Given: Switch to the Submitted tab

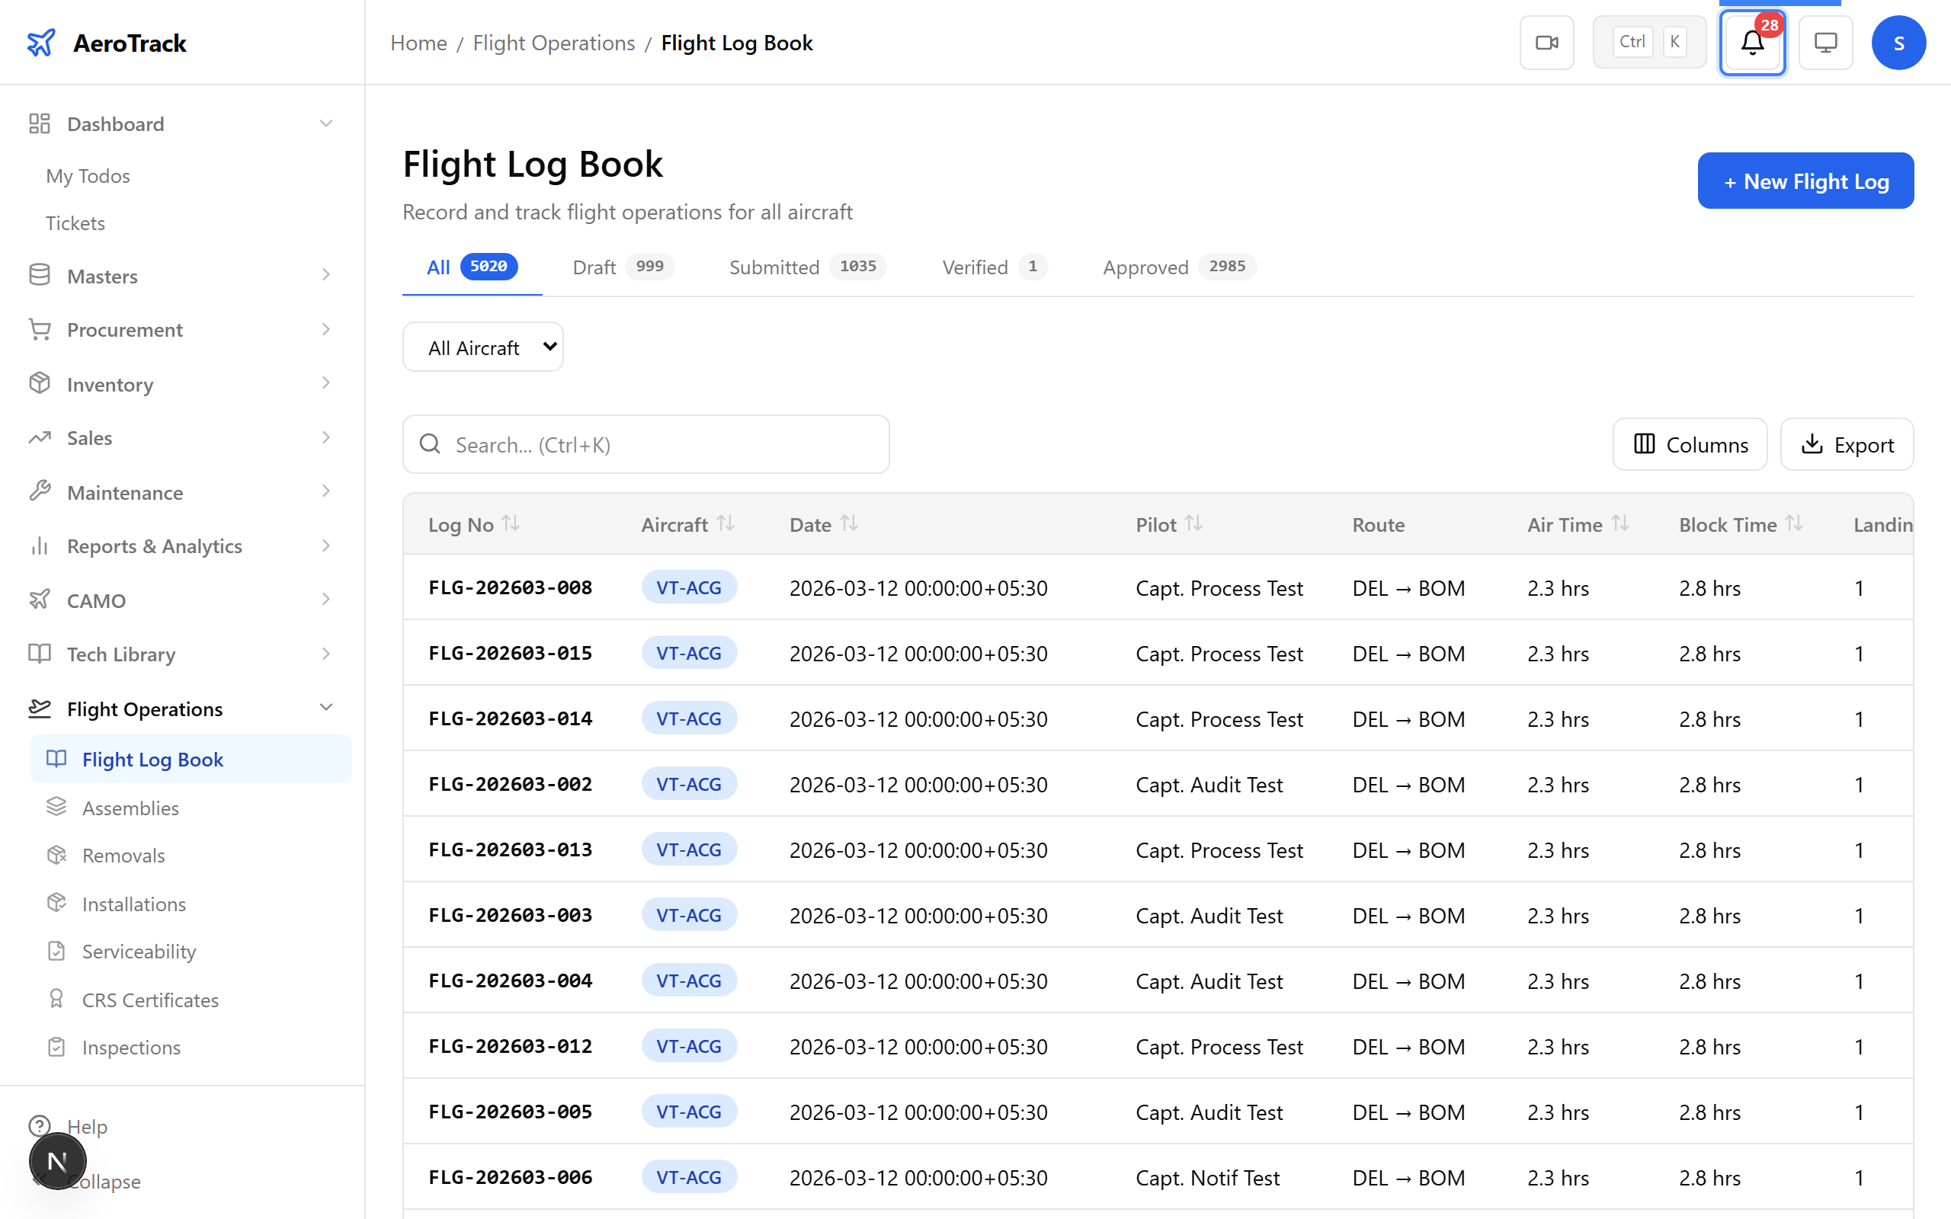Looking at the screenshot, I should click(775, 267).
